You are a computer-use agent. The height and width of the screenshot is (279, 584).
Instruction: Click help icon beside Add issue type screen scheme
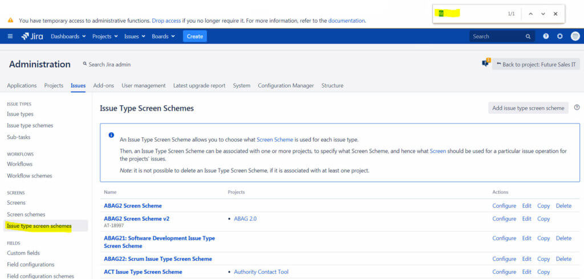point(577,108)
